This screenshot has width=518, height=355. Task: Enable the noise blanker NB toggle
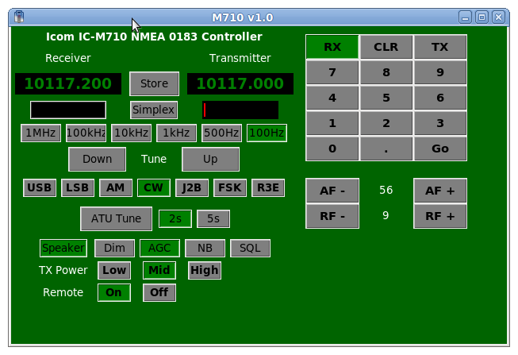pyautogui.click(x=205, y=248)
